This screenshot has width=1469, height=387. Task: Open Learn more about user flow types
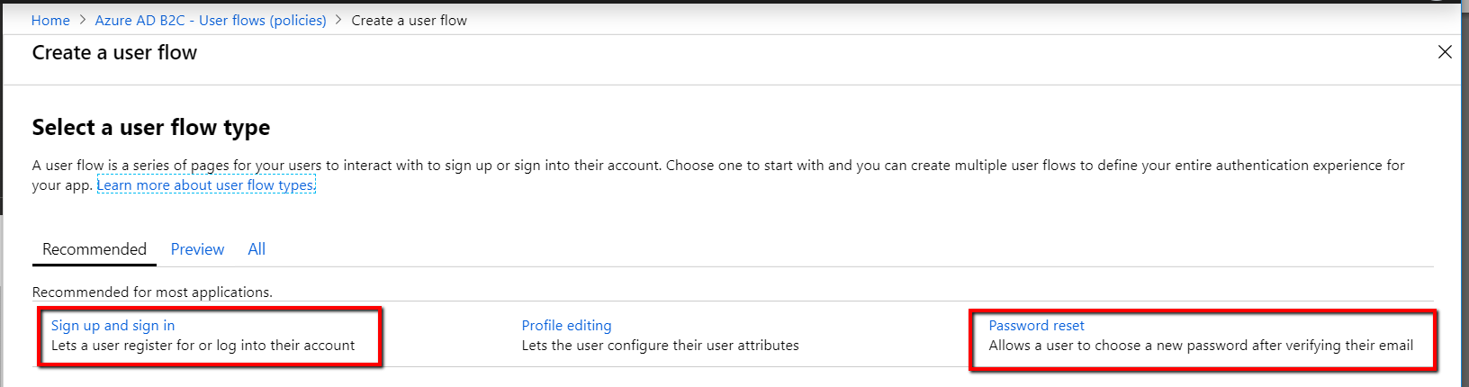[x=206, y=185]
